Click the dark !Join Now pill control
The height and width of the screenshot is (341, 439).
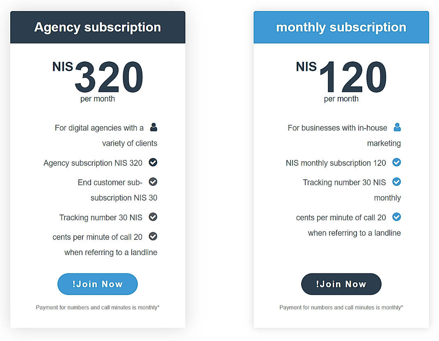point(341,284)
